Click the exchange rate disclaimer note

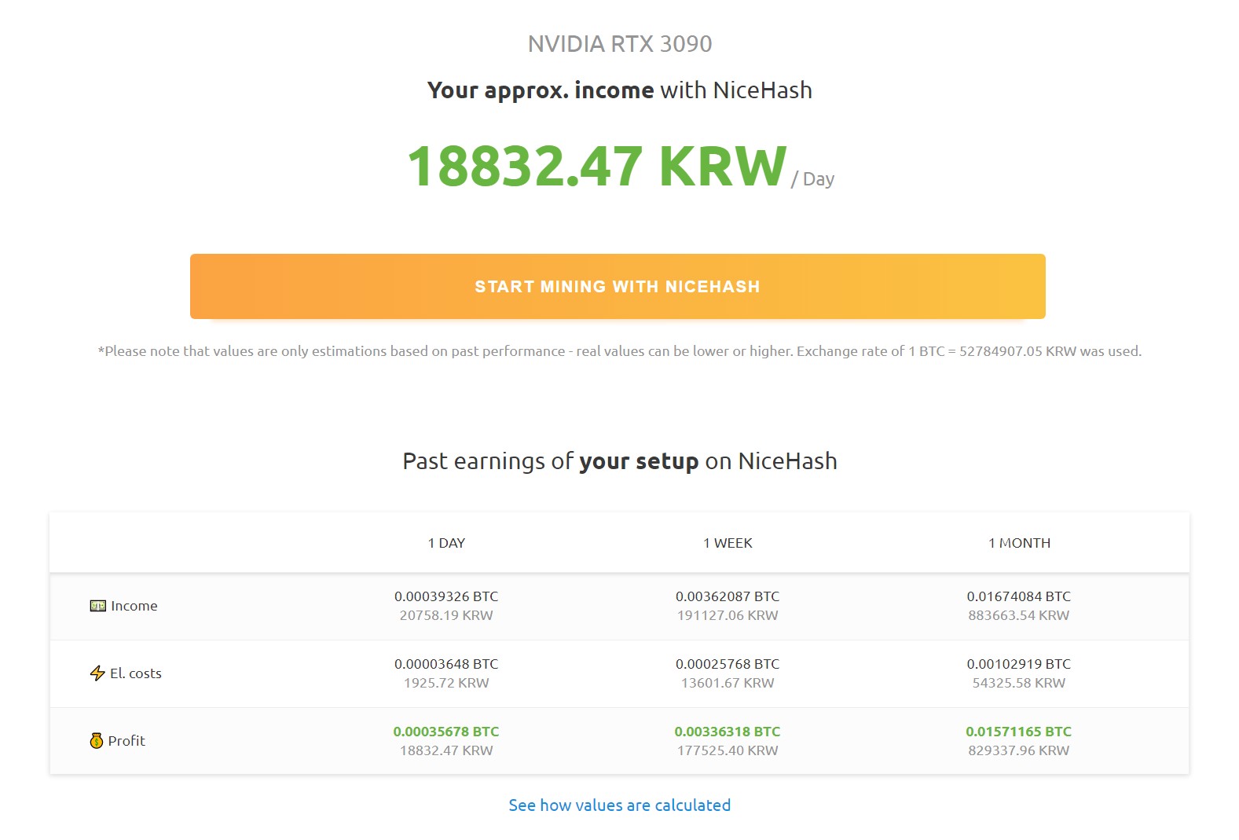[619, 351]
